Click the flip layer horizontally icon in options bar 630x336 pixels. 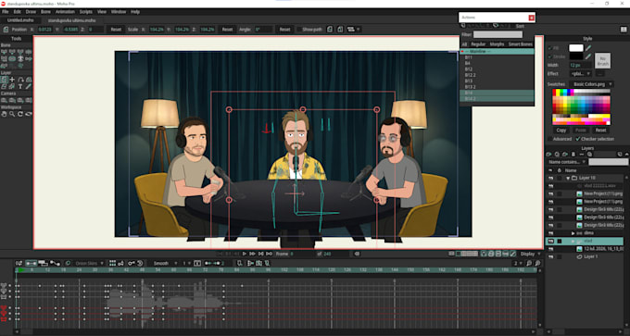coord(330,30)
